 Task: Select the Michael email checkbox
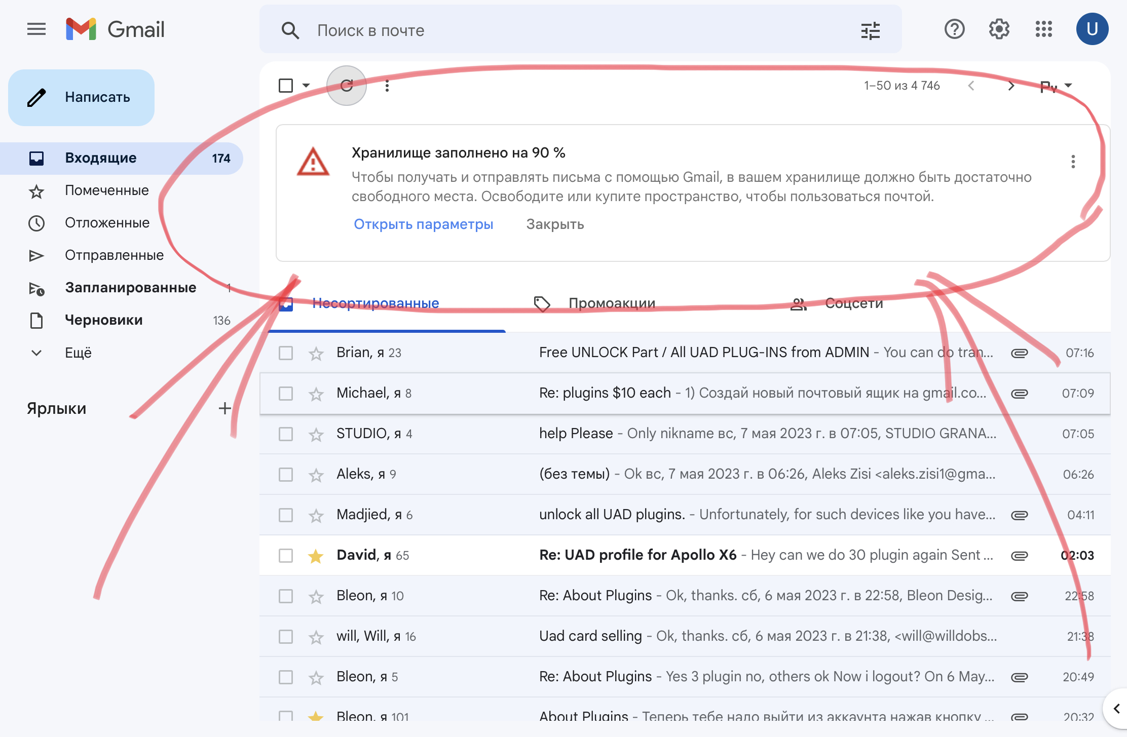(286, 394)
